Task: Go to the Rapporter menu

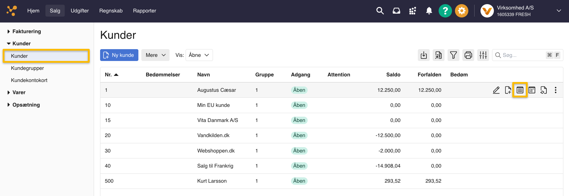Action: point(144,11)
